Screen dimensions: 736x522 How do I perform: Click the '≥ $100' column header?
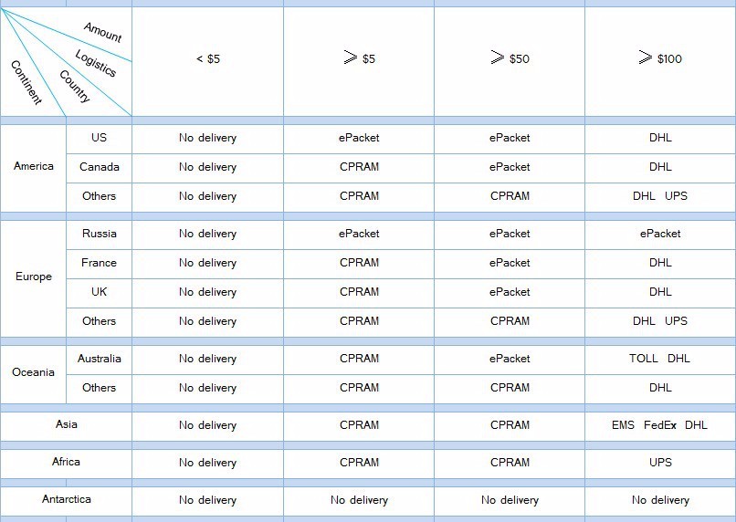pyautogui.click(x=659, y=59)
